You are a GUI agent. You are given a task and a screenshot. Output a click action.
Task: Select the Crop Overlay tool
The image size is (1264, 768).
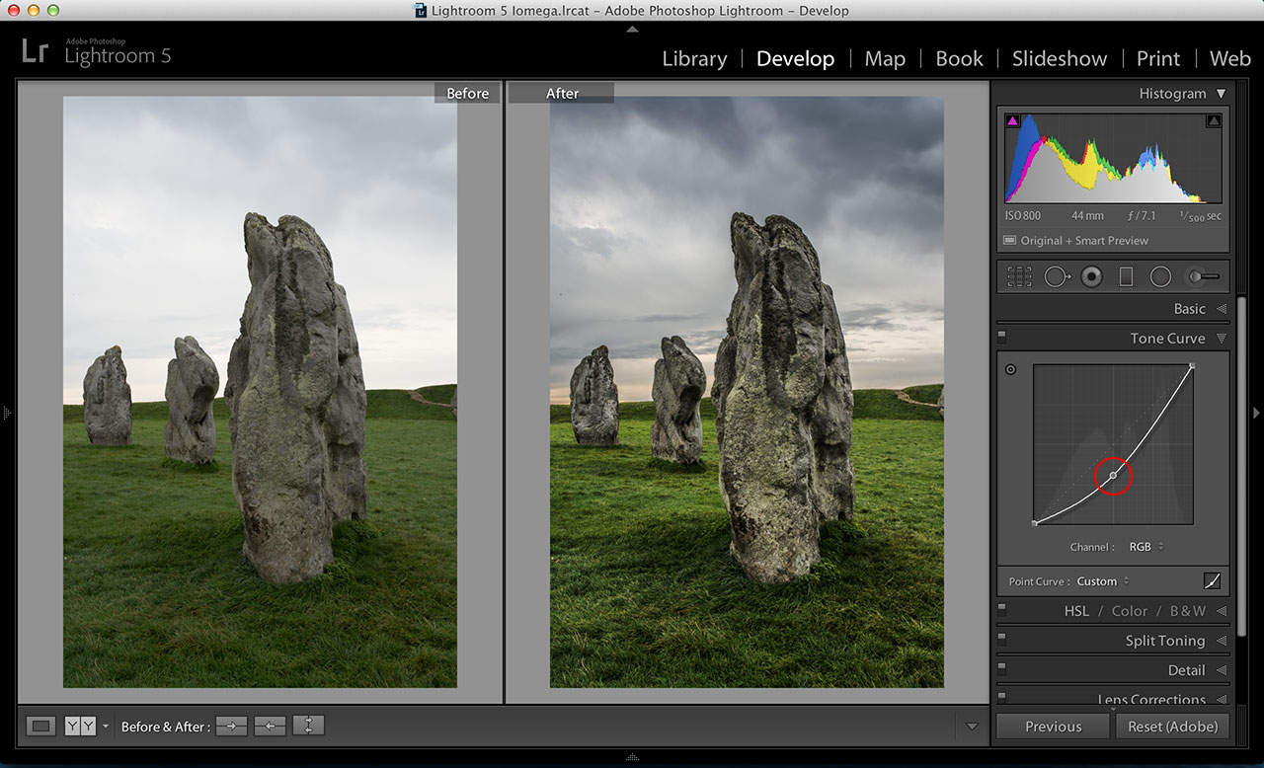pos(1019,277)
